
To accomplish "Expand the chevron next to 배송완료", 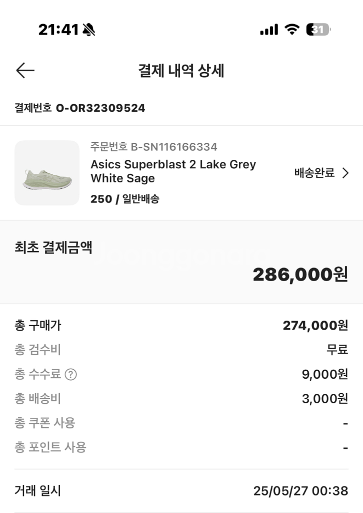I will pyautogui.click(x=345, y=173).
